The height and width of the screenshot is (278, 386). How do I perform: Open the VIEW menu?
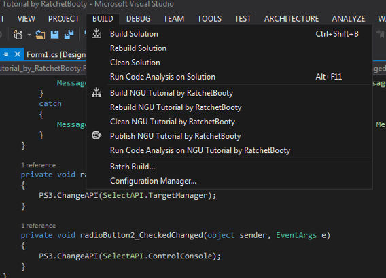pos(27,19)
